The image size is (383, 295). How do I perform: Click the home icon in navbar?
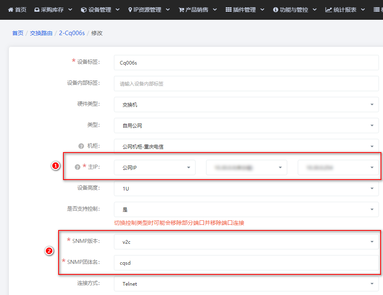(x=11, y=10)
